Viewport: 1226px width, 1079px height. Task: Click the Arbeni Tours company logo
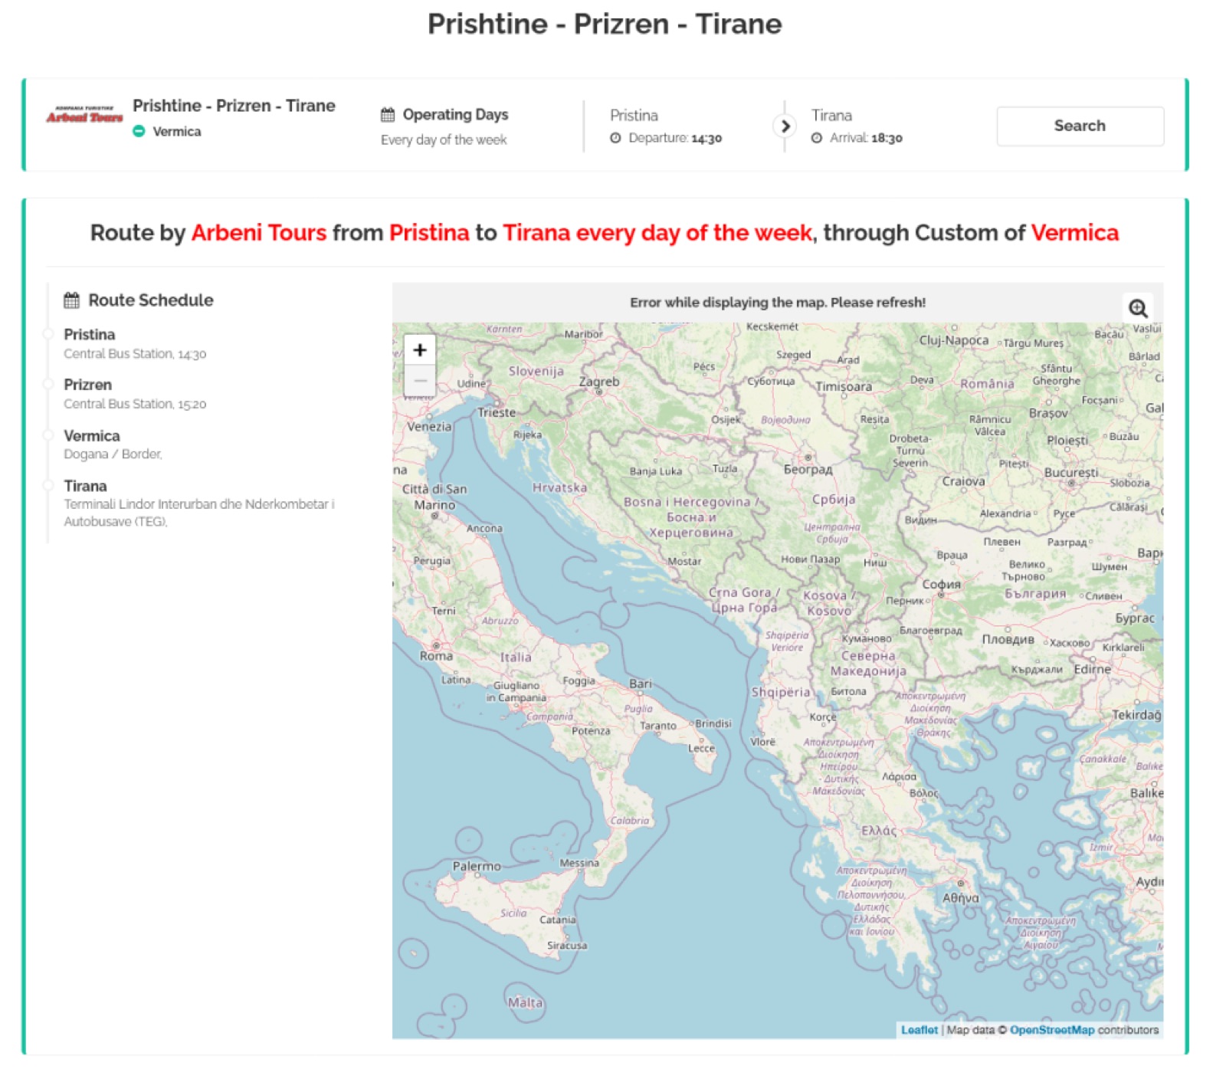click(84, 116)
